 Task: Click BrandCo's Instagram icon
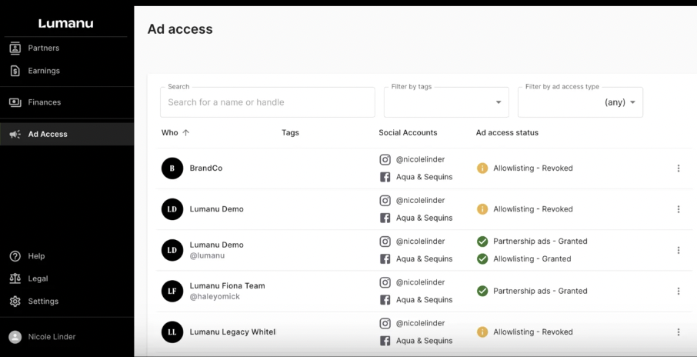click(385, 160)
